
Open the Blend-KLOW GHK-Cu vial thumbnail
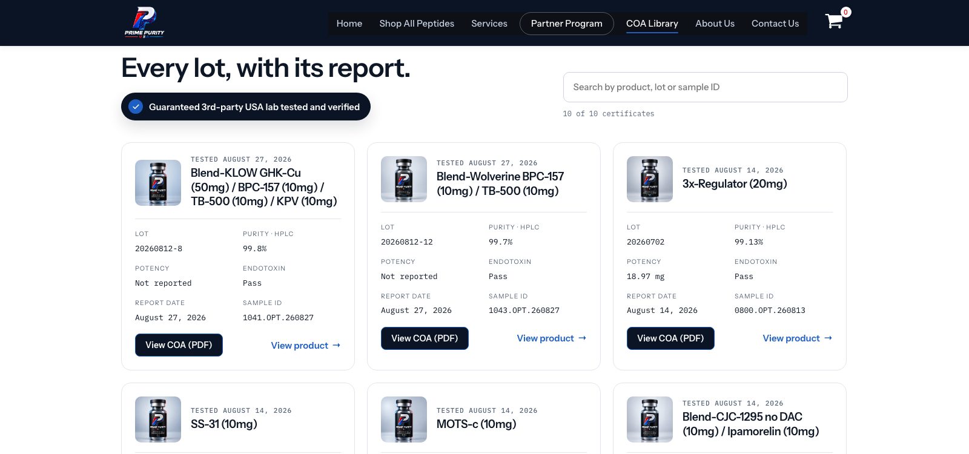pos(158,183)
